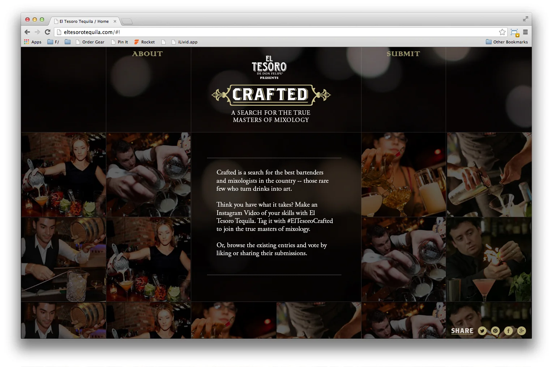This screenshot has height=367, width=552.
Task: Expand Other Bookmarks folder
Action: pyautogui.click(x=506, y=42)
